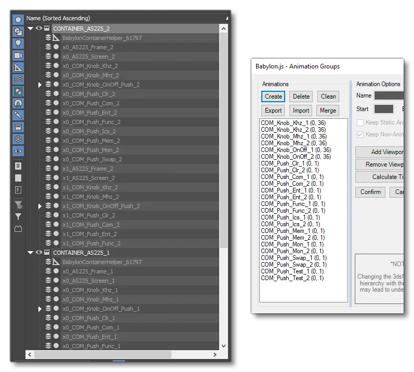Click the Invert Display icon
This screenshot has width=414, height=372.
coord(18,190)
